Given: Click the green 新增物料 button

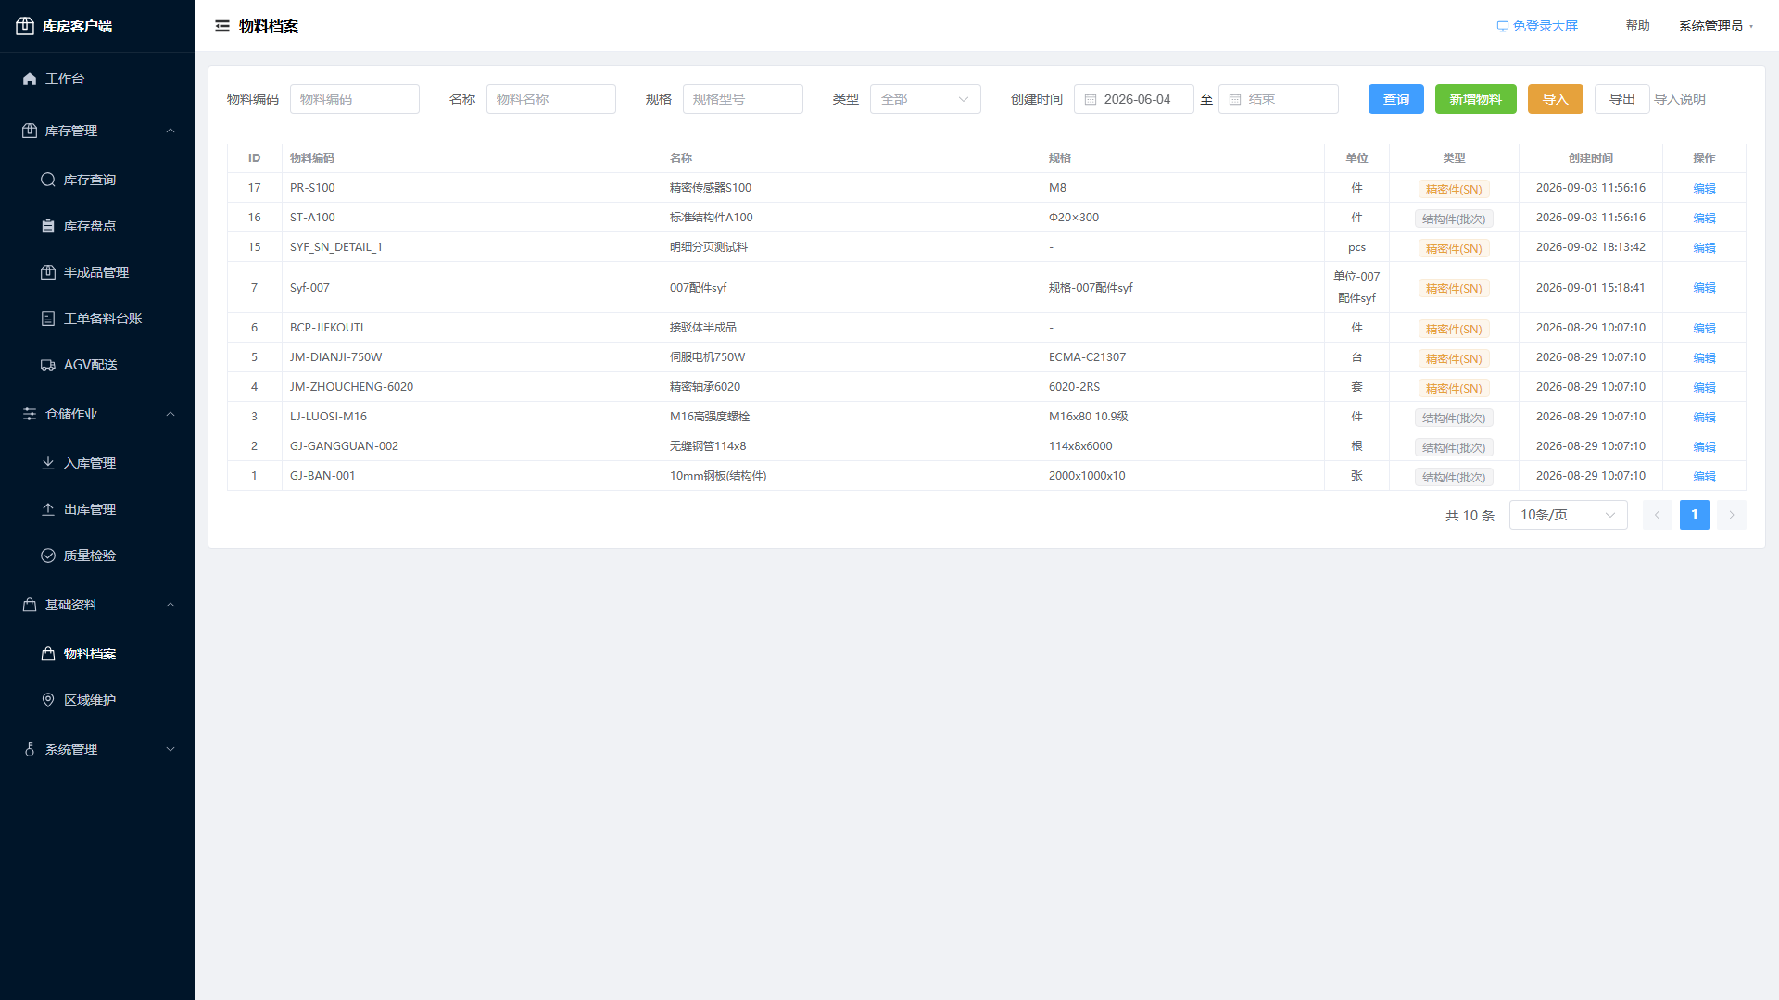Looking at the screenshot, I should coord(1475,99).
